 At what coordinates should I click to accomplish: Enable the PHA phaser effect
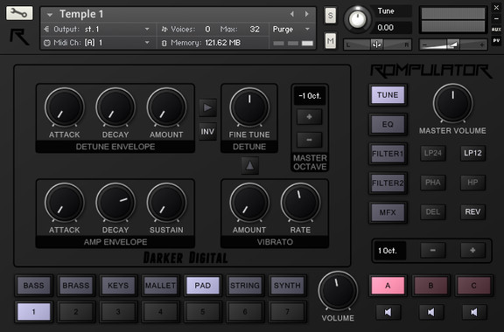tap(433, 183)
